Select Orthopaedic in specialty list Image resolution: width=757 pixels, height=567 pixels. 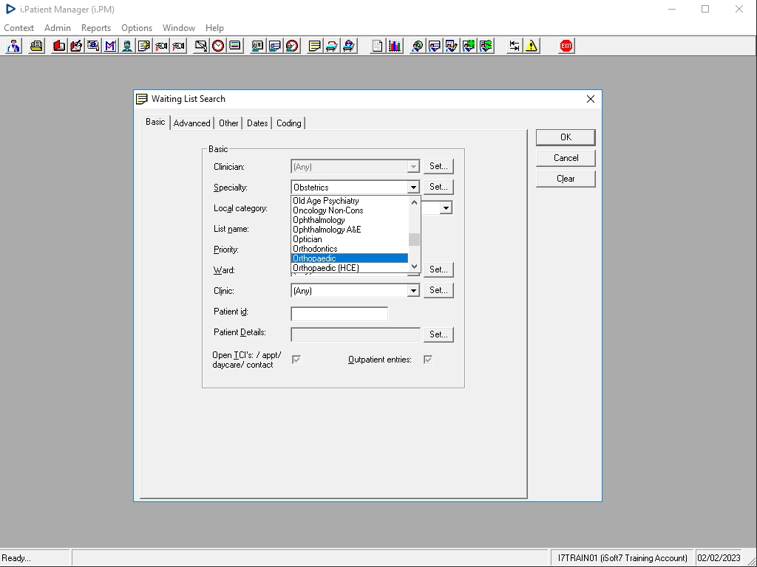coord(350,258)
